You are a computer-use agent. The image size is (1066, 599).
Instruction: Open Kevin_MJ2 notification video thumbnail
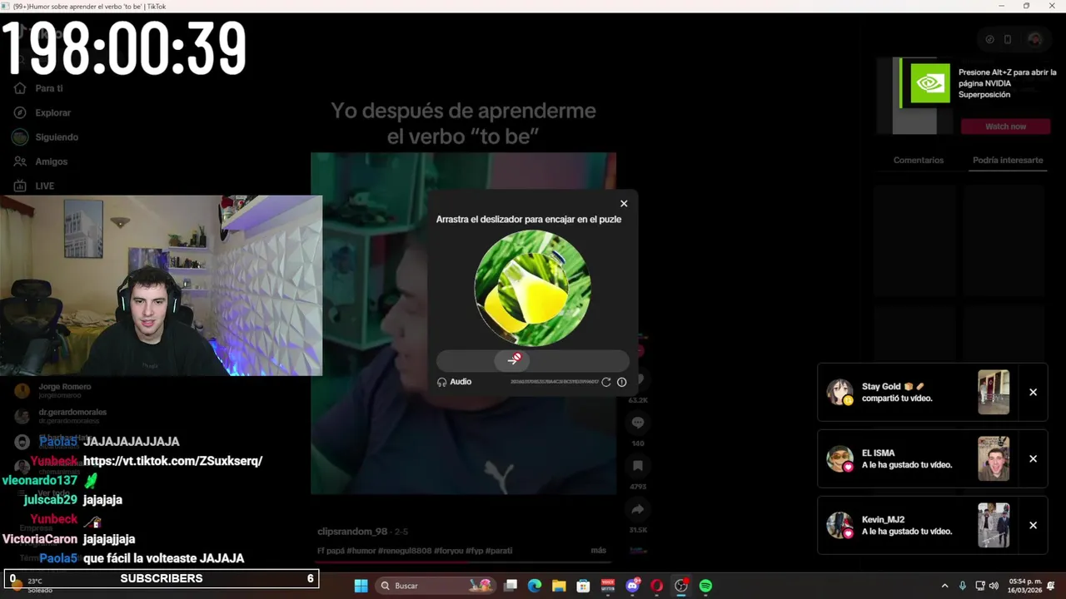[x=994, y=525]
